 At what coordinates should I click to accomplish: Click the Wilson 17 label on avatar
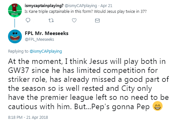[x=15, y=15]
